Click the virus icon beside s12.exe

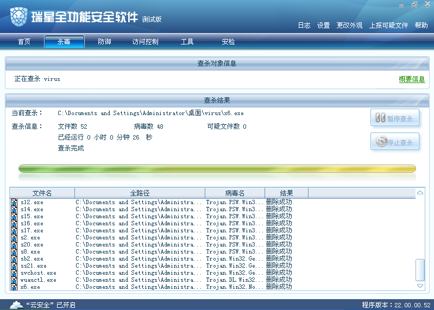pos(14,203)
